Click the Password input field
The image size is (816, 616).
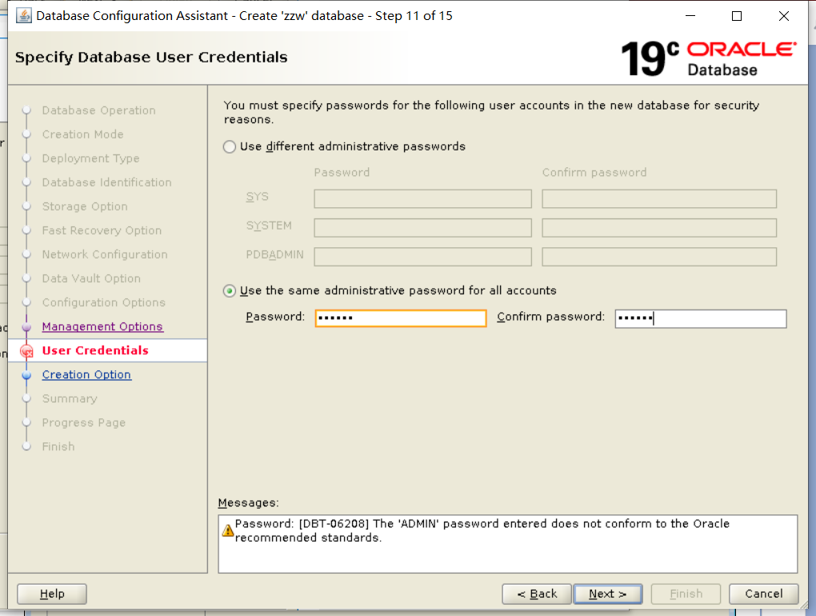401,318
